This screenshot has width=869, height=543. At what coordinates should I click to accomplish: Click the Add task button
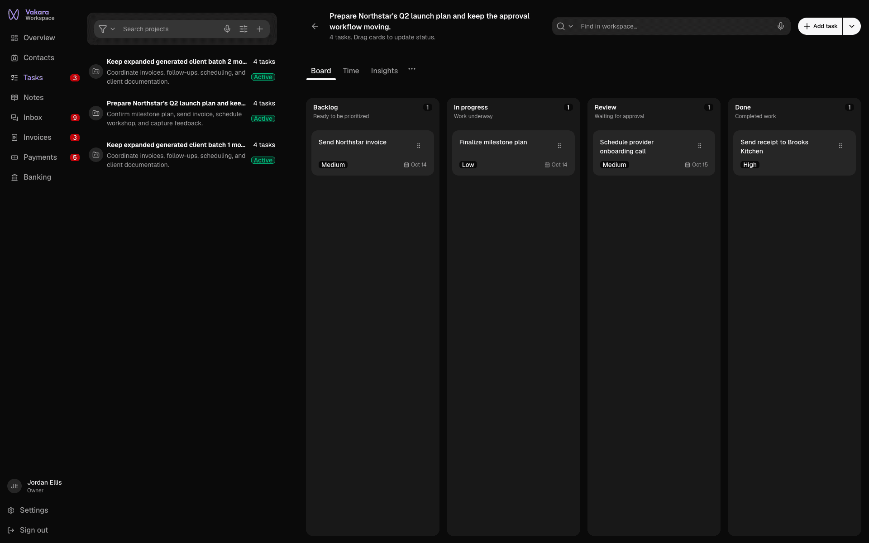820,26
